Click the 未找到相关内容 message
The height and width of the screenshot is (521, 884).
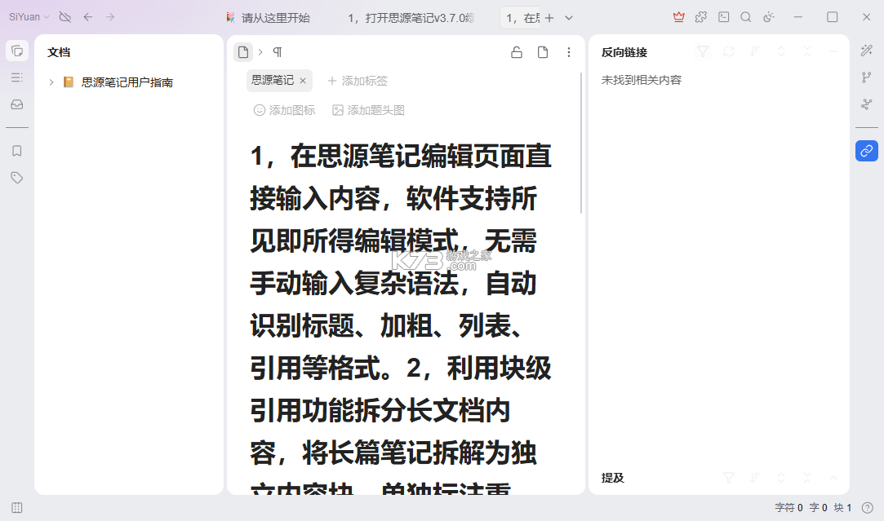coord(641,80)
